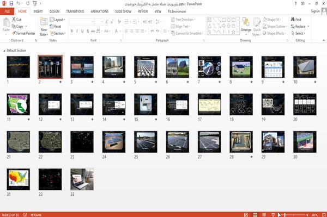
Task: Click Slide Sorter view icon in status bar
Action: (x=255, y=215)
